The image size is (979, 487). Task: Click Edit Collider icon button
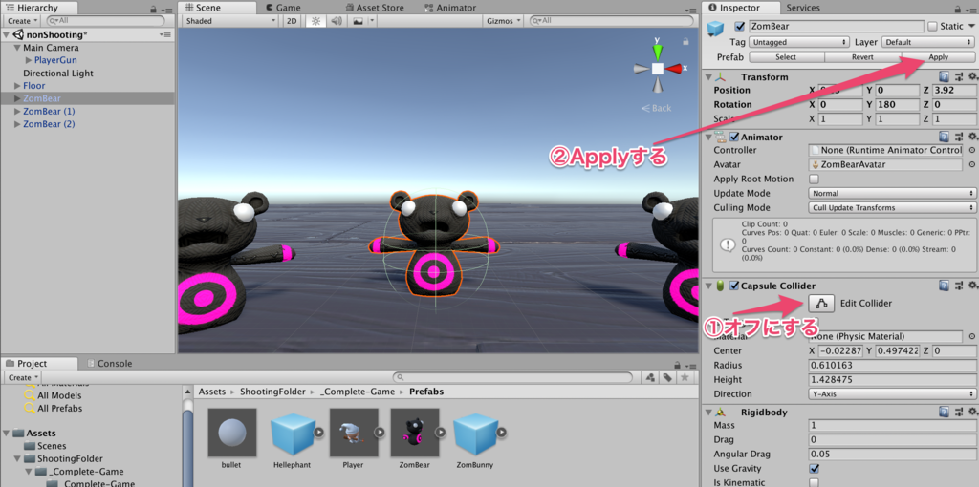pyautogui.click(x=821, y=303)
